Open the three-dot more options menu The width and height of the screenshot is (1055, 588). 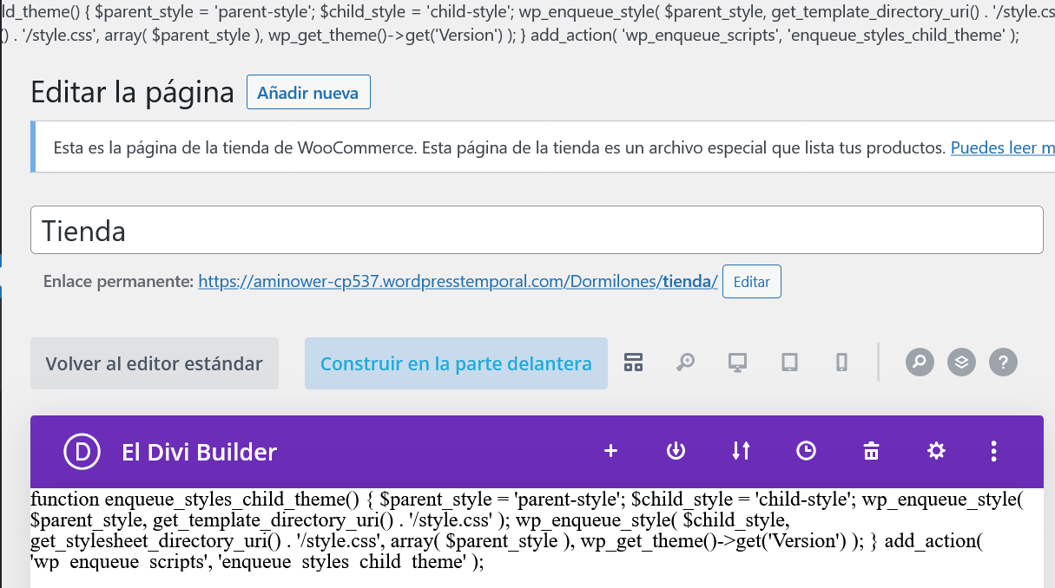[993, 450]
